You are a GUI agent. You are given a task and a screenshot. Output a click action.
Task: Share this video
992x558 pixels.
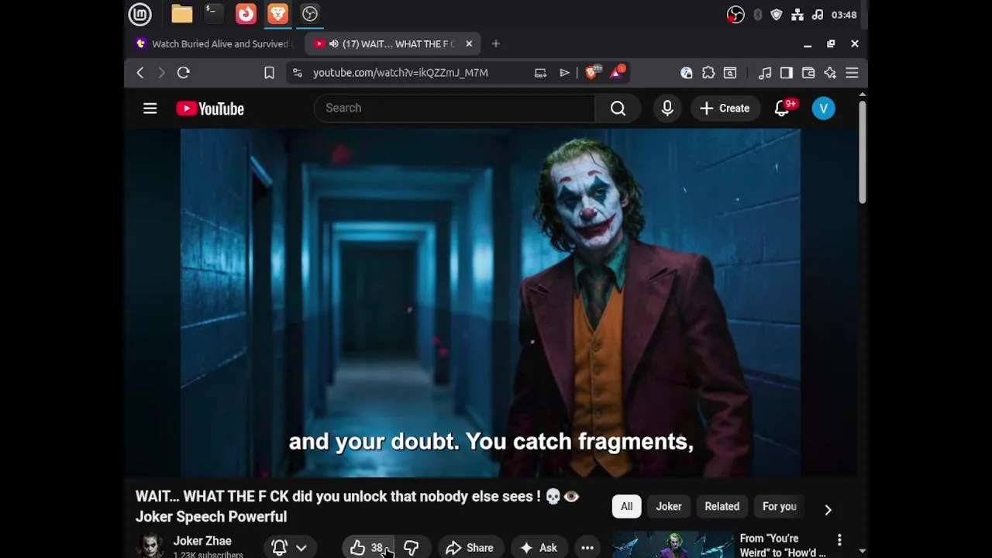point(470,548)
